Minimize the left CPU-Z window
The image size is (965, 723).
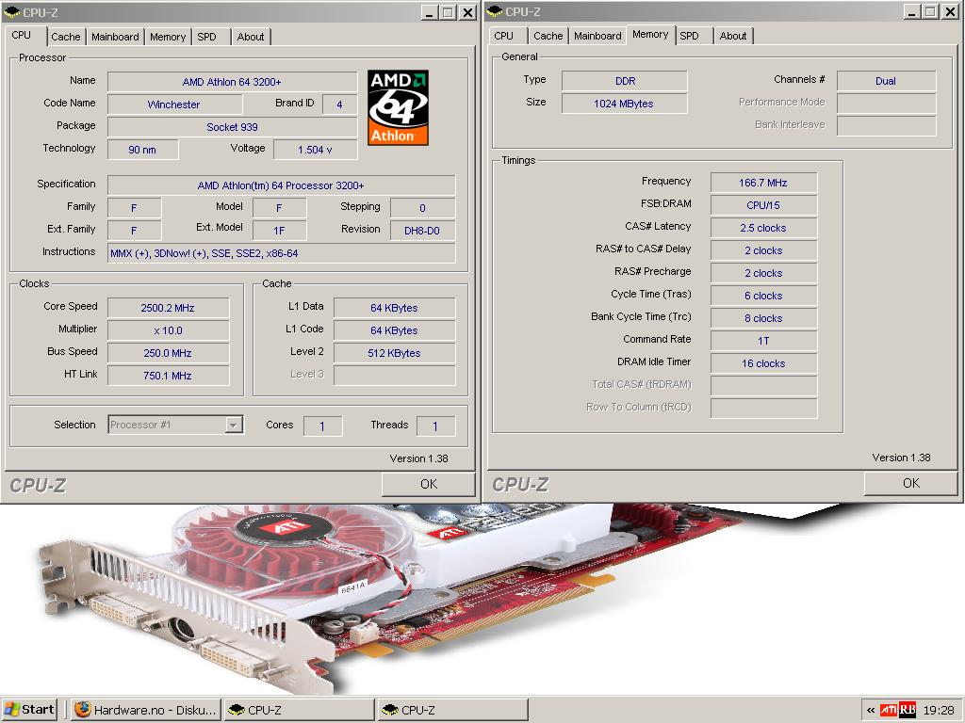tap(430, 12)
